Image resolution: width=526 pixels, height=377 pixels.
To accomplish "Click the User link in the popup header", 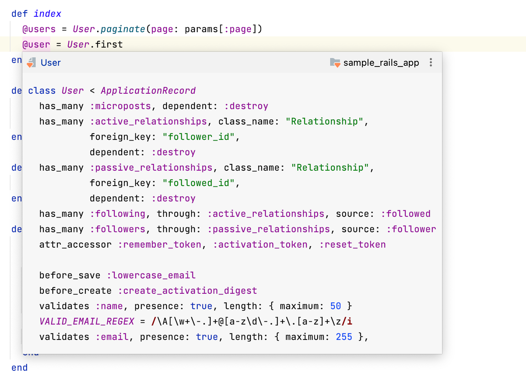I will coord(50,63).
